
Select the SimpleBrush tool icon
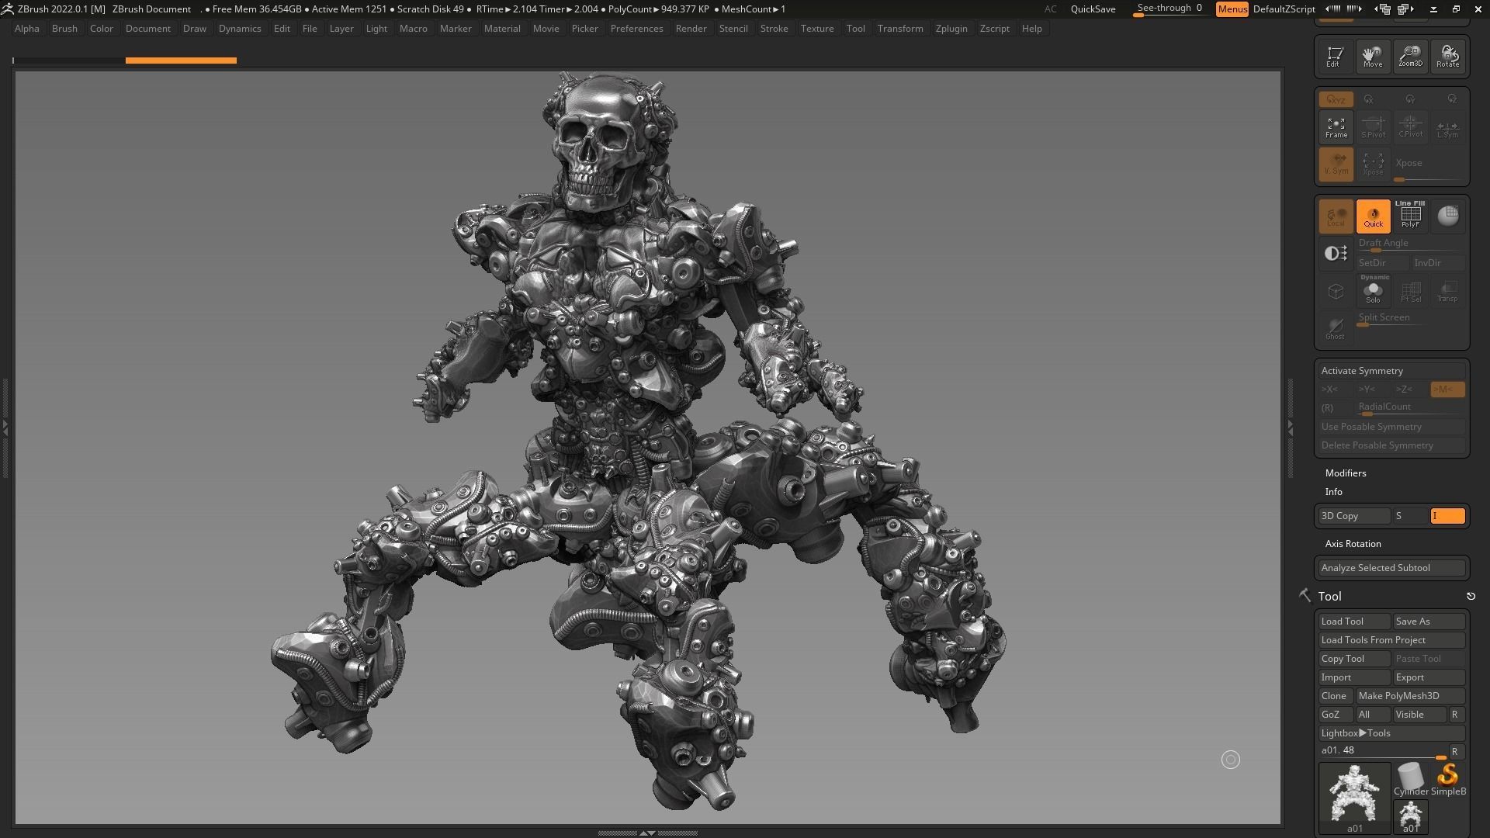[x=1447, y=779]
